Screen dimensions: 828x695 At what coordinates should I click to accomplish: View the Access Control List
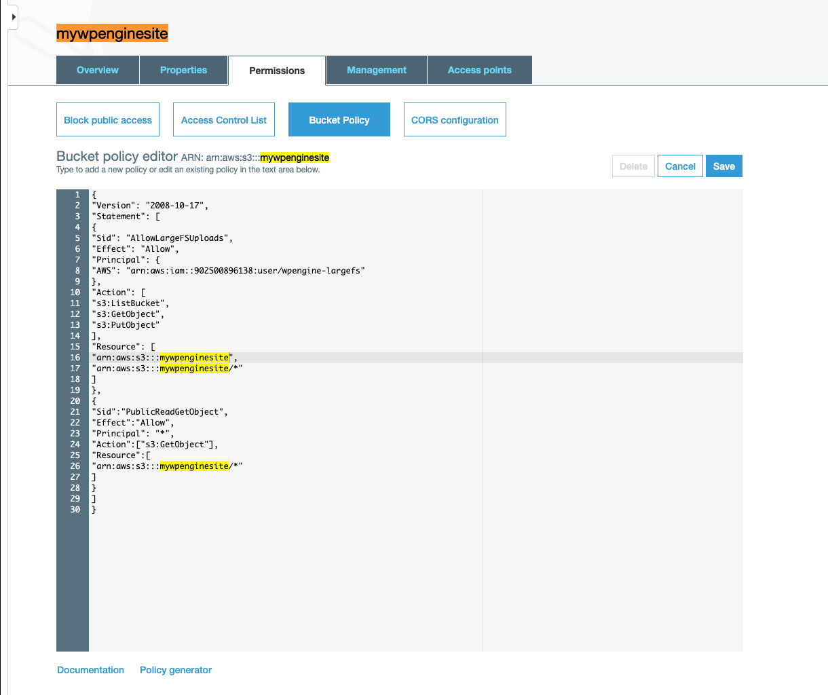[x=223, y=119]
